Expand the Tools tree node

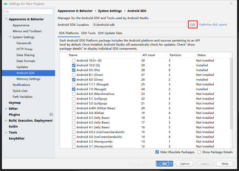pos(6,132)
